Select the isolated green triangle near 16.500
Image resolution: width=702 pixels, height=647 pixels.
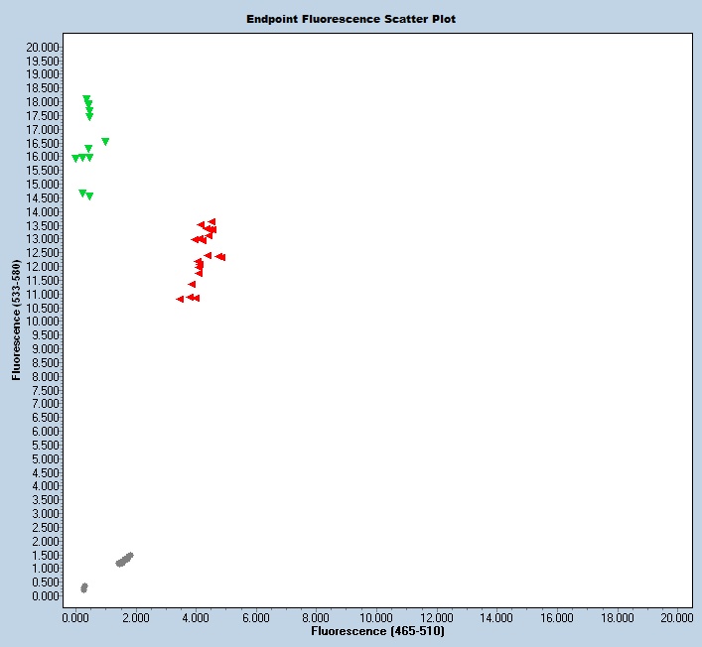click(105, 142)
